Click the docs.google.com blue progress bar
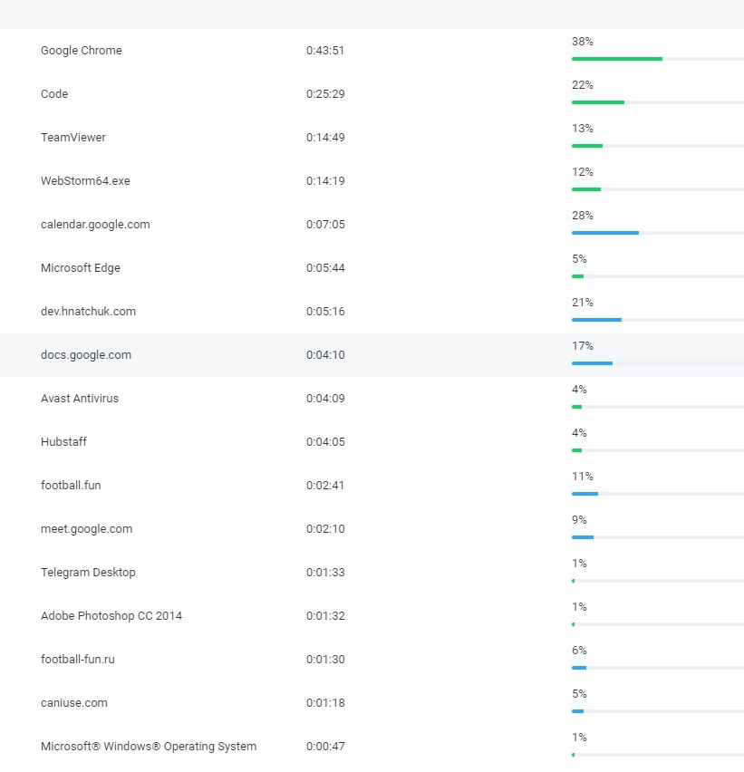Screen dimensions: 744x772 pyautogui.click(x=592, y=363)
